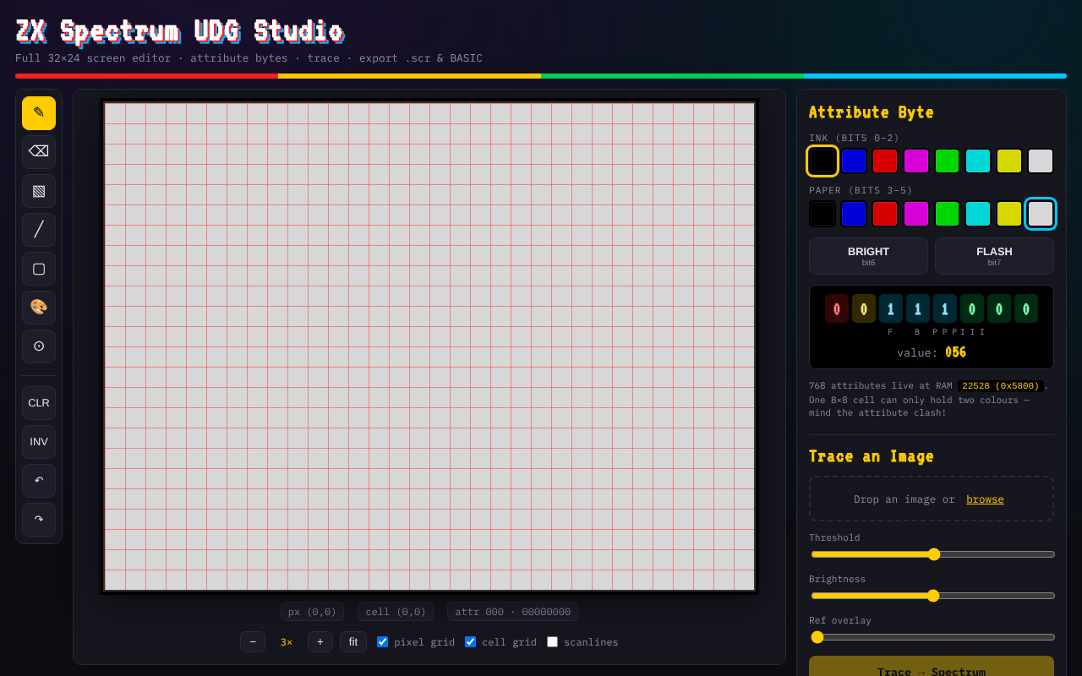The height and width of the screenshot is (676, 1082).
Task: Choose yellow ink colour
Action: [x=1009, y=161]
